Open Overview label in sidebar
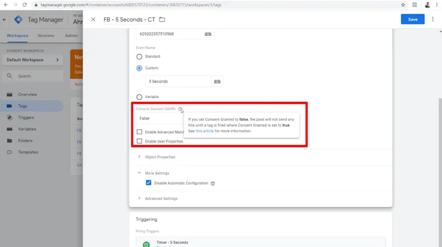The height and width of the screenshot is (247, 442). (28, 94)
